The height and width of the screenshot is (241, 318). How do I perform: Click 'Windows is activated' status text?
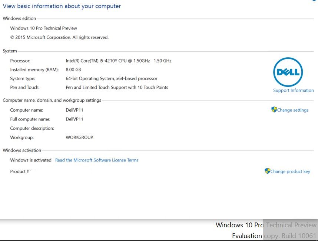click(x=31, y=160)
